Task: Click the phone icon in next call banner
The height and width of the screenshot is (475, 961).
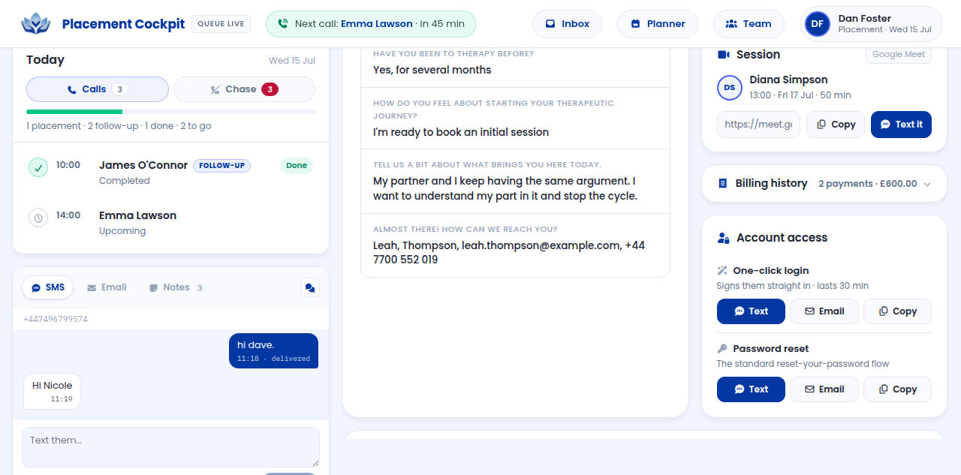Action: coord(282,24)
